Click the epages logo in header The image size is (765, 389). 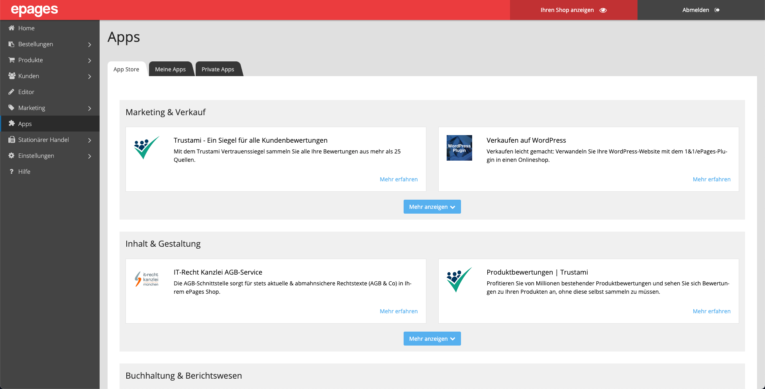pos(35,10)
